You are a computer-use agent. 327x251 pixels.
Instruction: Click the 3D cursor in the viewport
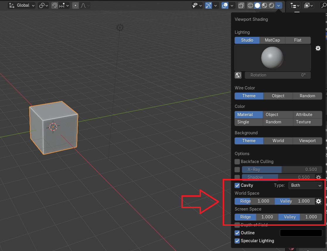click(x=53, y=126)
